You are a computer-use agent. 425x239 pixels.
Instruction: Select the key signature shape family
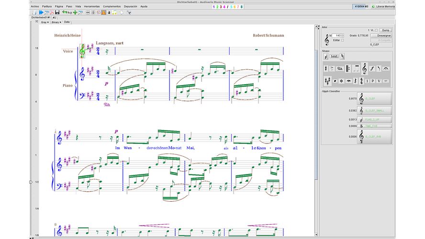(328, 81)
